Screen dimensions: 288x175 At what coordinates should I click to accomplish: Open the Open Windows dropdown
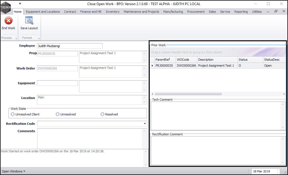pos(13,171)
